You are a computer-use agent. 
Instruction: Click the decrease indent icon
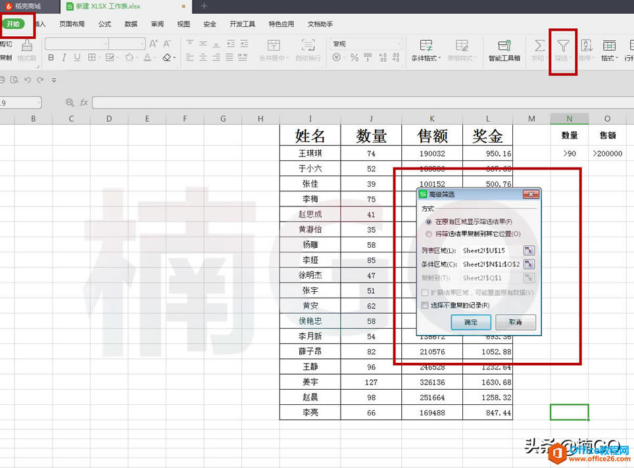coord(231,43)
